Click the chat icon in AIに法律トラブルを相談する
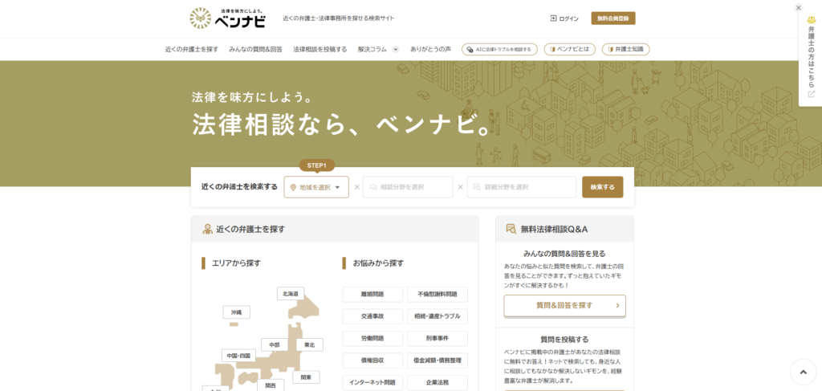The width and height of the screenshot is (822, 391). (470, 49)
